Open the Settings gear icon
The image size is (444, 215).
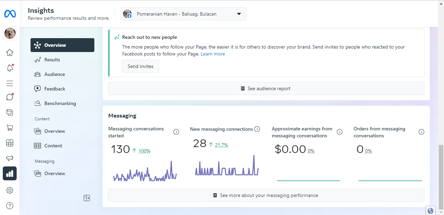(x=10, y=190)
